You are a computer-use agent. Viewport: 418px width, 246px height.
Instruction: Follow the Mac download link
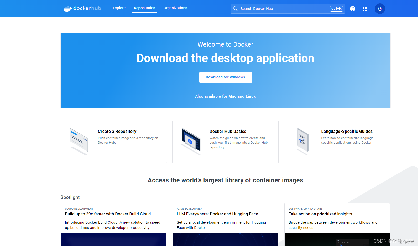coord(232,96)
